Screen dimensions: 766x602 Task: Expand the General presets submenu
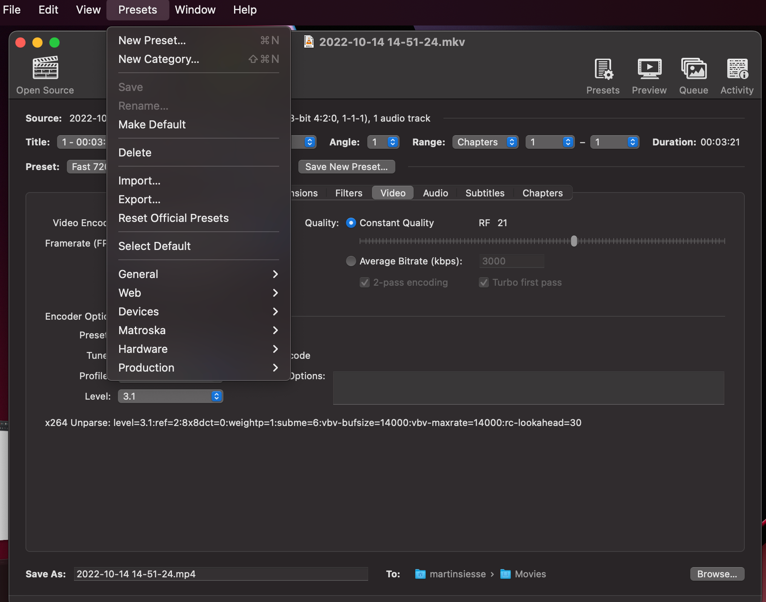tap(199, 274)
